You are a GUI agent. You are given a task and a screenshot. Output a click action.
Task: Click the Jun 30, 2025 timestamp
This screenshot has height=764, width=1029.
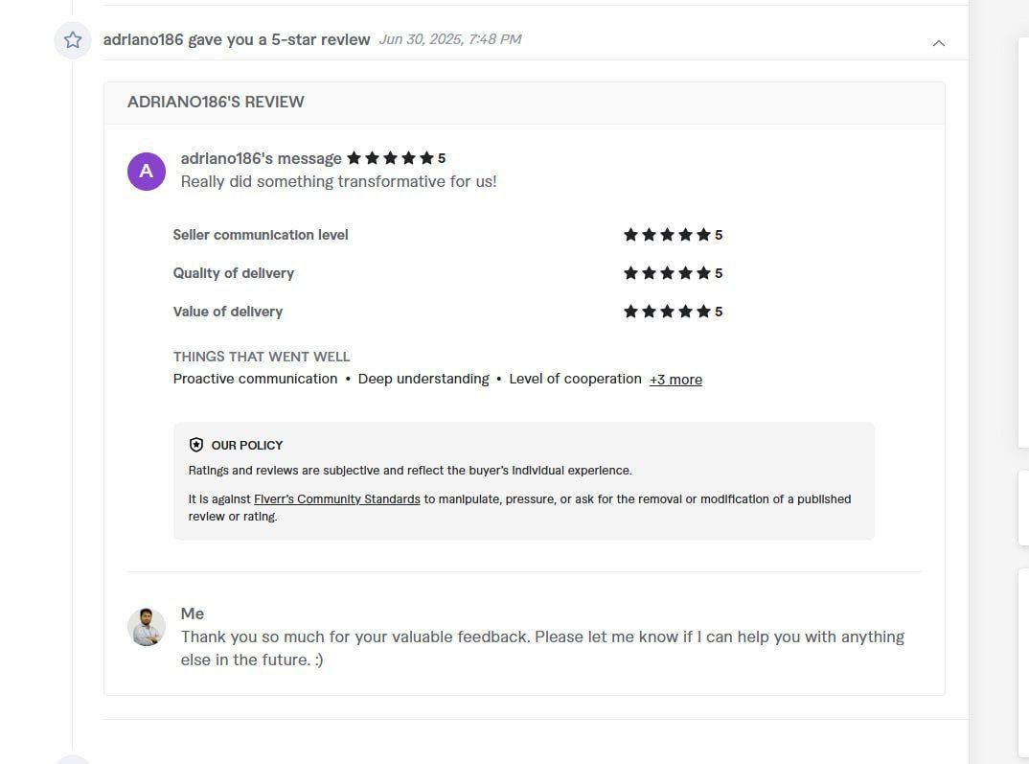(450, 39)
